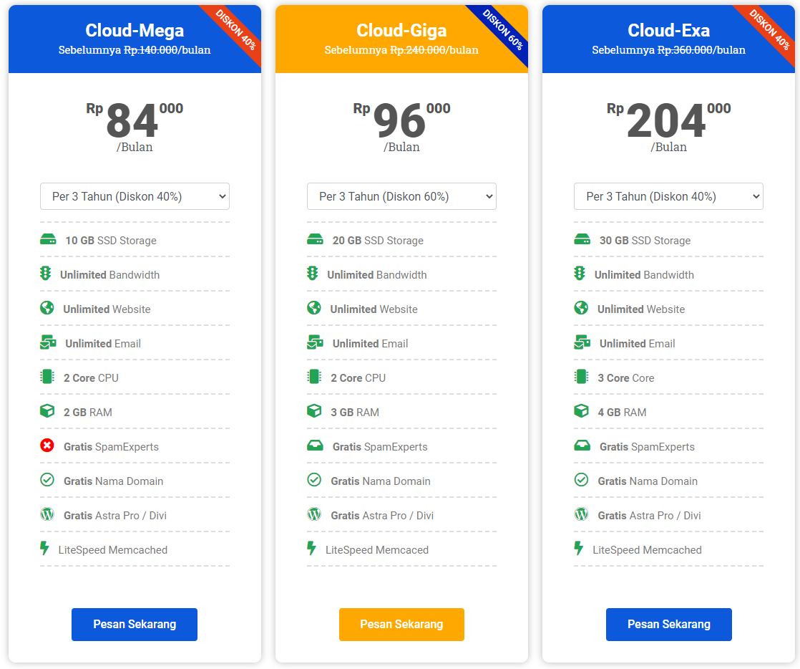Click the Diskon 60% ribbon on Cloud-Giga

click(504, 31)
